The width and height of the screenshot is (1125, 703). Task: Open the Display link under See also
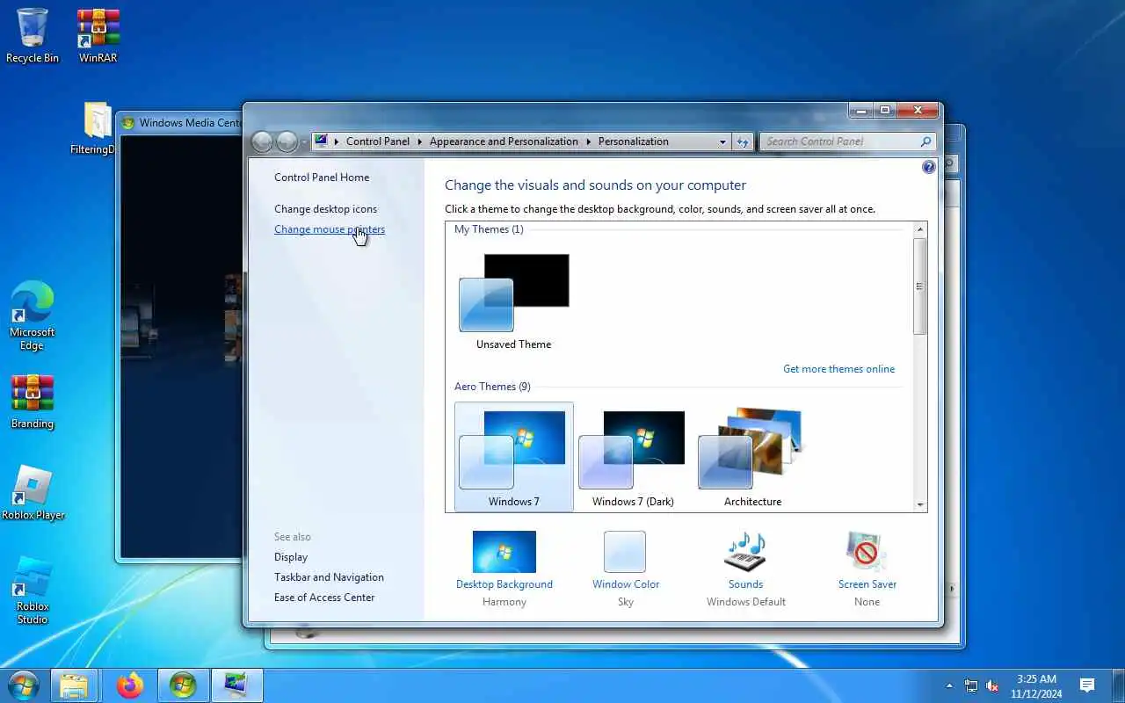pyautogui.click(x=291, y=557)
